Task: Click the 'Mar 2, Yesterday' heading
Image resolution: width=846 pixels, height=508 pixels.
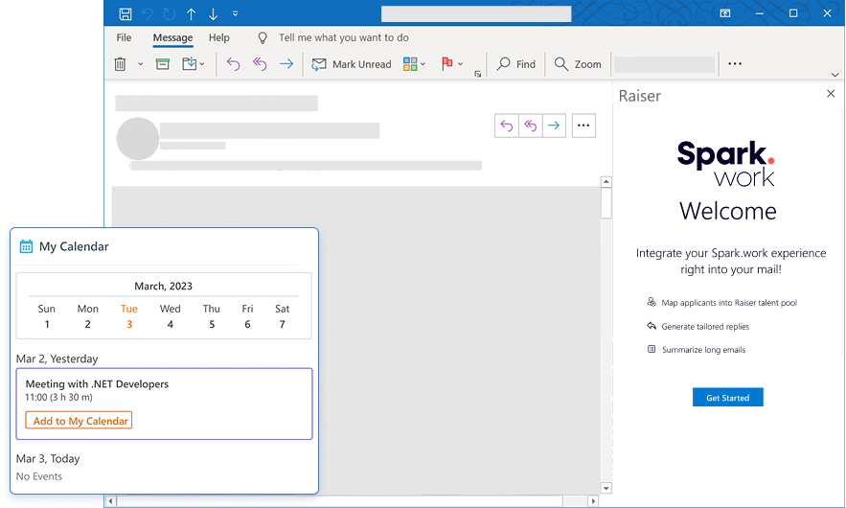Action: tap(57, 359)
